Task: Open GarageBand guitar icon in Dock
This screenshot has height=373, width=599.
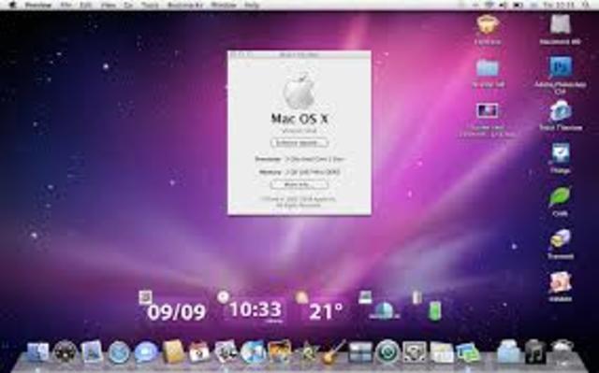Action: coord(333,351)
